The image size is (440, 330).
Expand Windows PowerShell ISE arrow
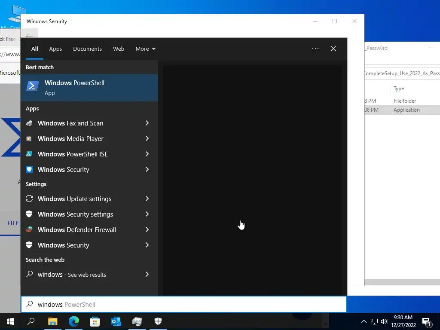point(147,154)
